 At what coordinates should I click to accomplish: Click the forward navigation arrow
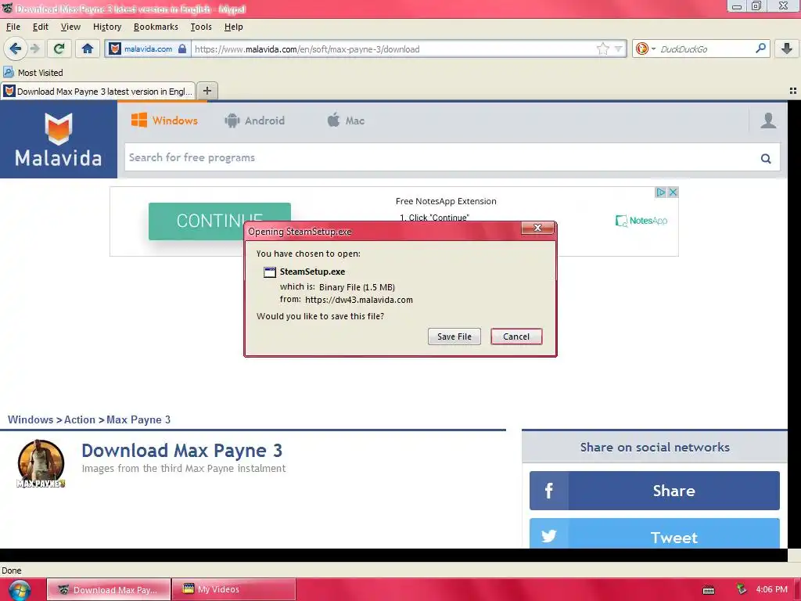point(34,49)
